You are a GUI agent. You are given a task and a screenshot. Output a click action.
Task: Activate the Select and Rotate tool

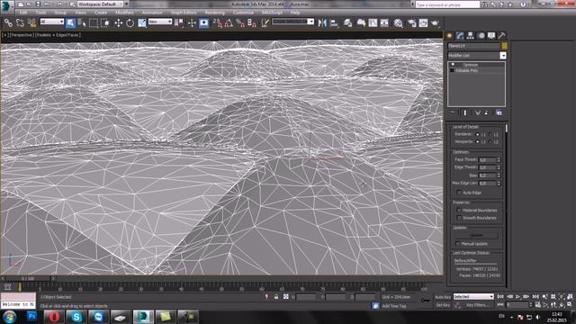tap(130, 23)
